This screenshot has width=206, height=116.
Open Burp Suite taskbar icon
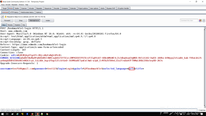(x=38, y=114)
